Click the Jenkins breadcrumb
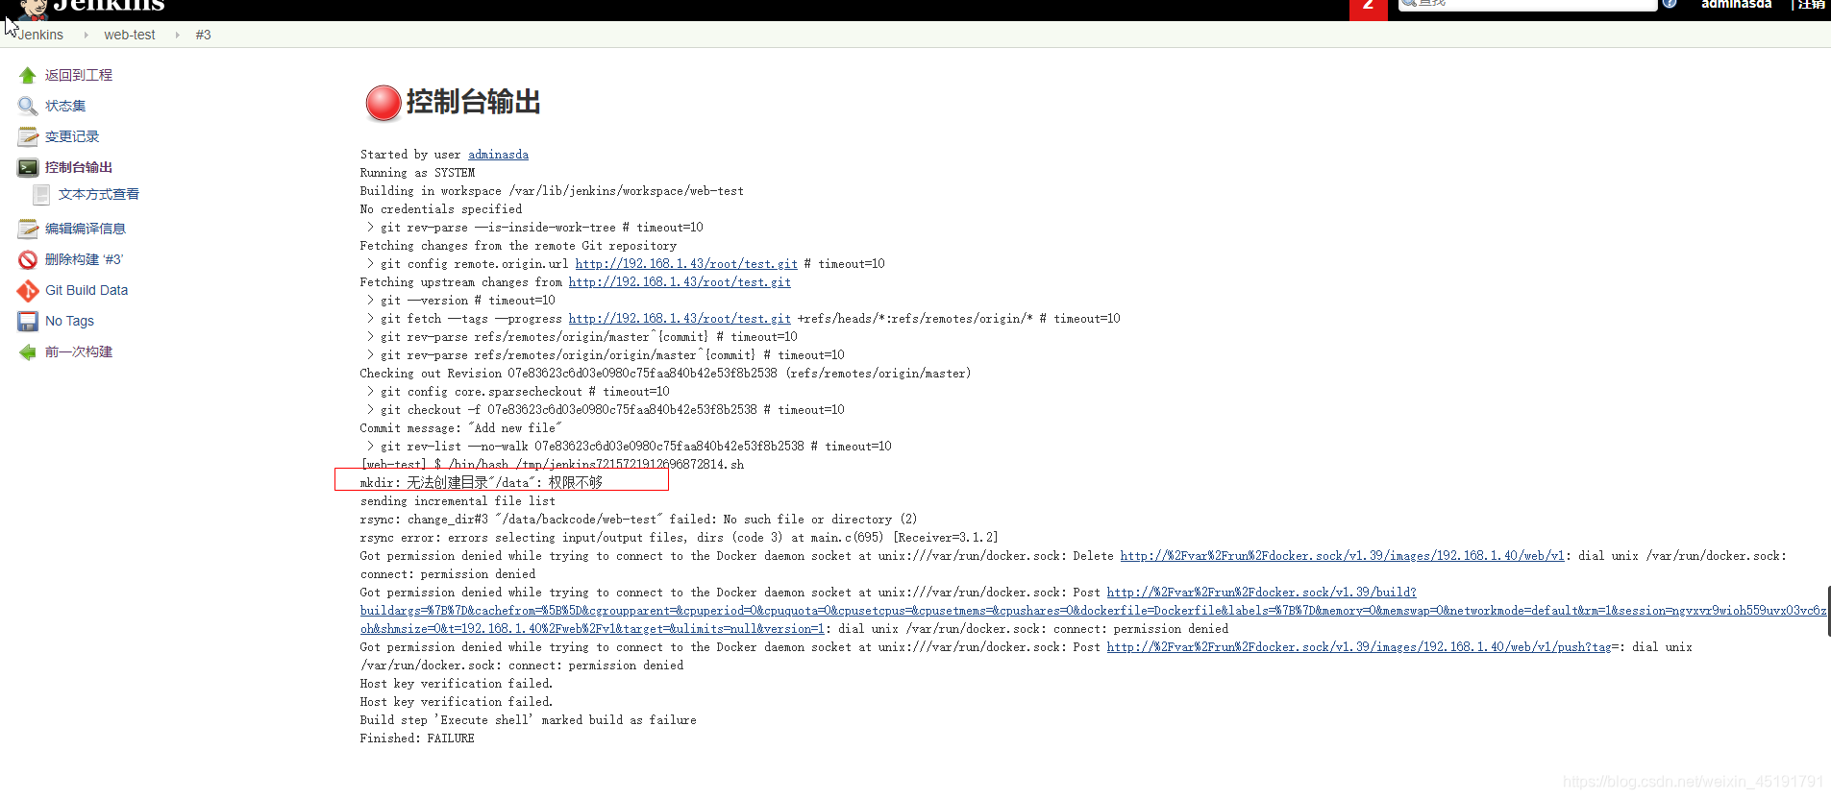Image resolution: width=1831 pixels, height=799 pixels. coord(40,35)
